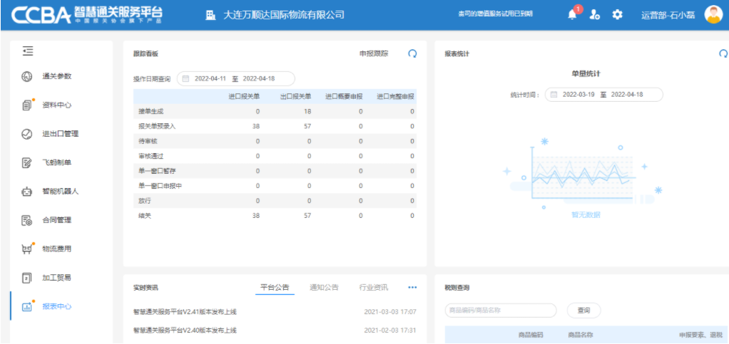Switch to the 通知公告 tab

pos(324,288)
